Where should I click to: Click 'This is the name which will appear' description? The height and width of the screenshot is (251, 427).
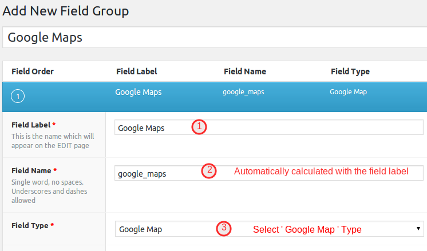pyautogui.click(x=53, y=141)
